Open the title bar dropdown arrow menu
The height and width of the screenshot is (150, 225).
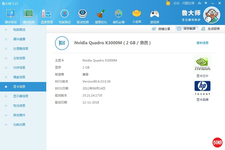point(206,3)
